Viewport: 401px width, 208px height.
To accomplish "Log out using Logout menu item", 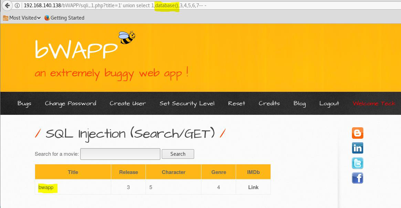I will (329, 103).
